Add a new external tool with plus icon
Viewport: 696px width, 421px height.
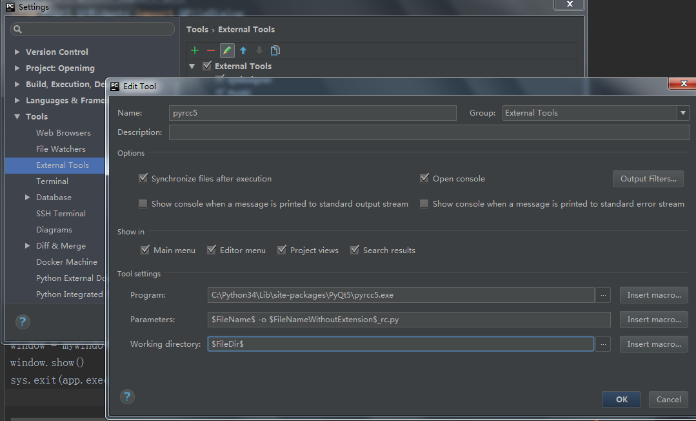point(195,50)
